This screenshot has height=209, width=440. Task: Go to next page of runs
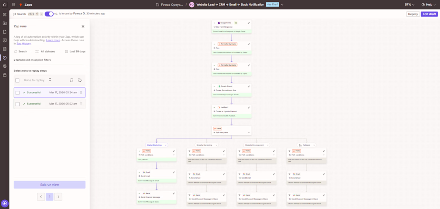point(58,197)
